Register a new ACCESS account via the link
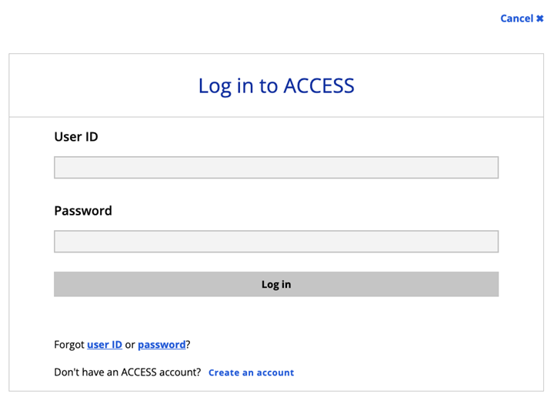This screenshot has height=404, width=554. tap(251, 372)
